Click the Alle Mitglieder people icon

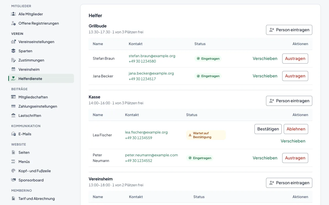[13, 14]
